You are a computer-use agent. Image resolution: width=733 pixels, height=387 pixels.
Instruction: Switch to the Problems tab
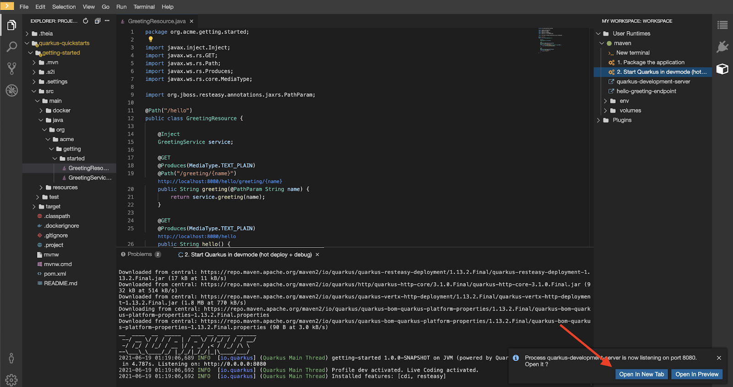coord(139,254)
